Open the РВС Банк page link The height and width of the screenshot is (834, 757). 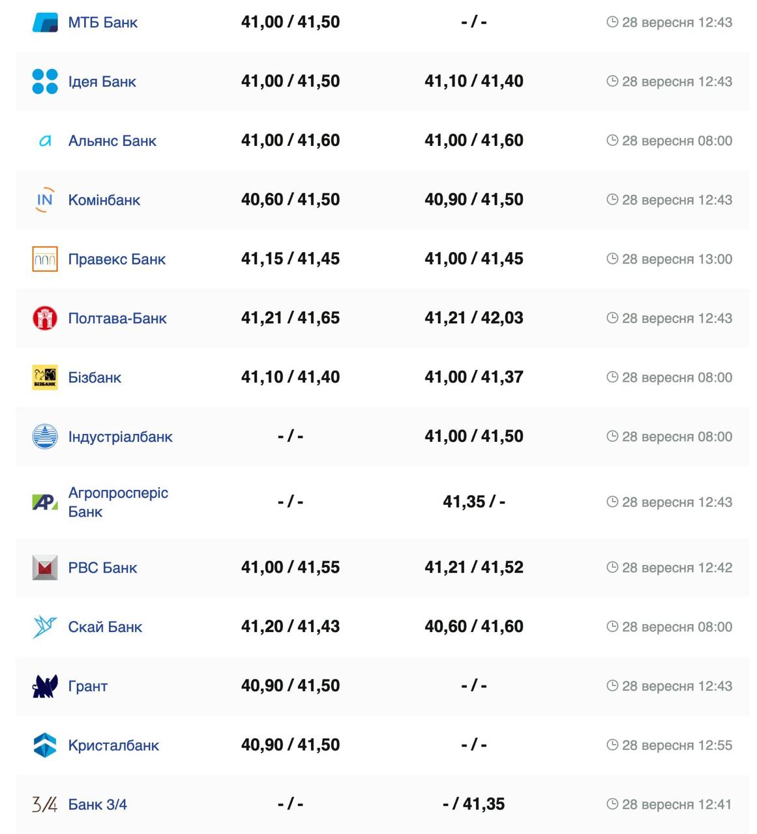[102, 568]
